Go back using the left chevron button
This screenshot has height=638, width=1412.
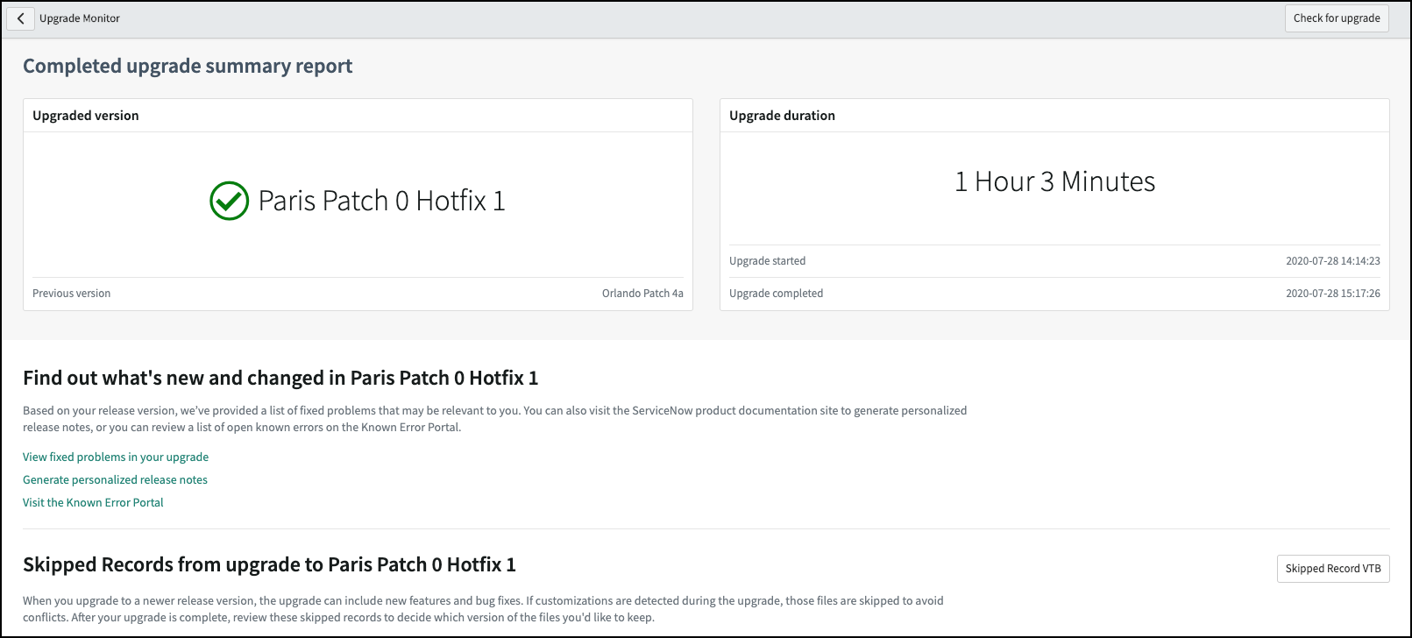[x=20, y=18]
